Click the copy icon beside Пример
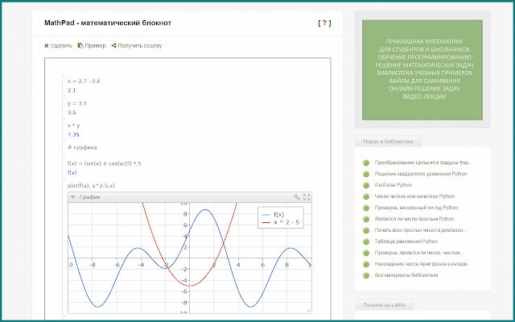This screenshot has height=322, width=515. [x=80, y=46]
